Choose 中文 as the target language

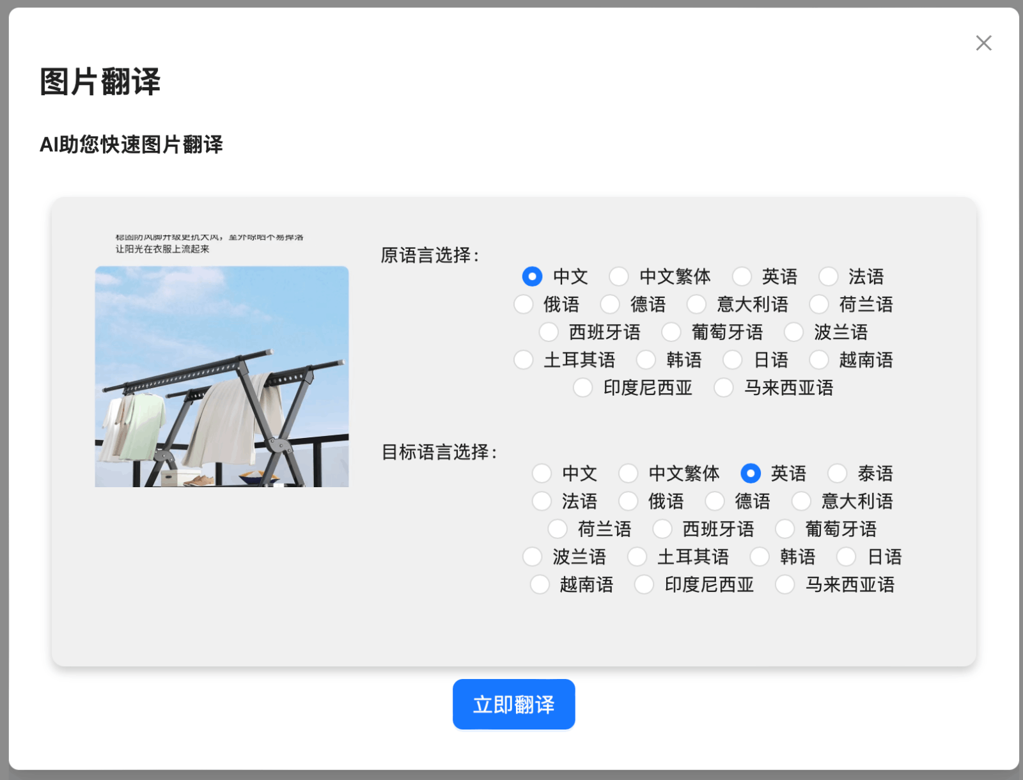point(542,473)
